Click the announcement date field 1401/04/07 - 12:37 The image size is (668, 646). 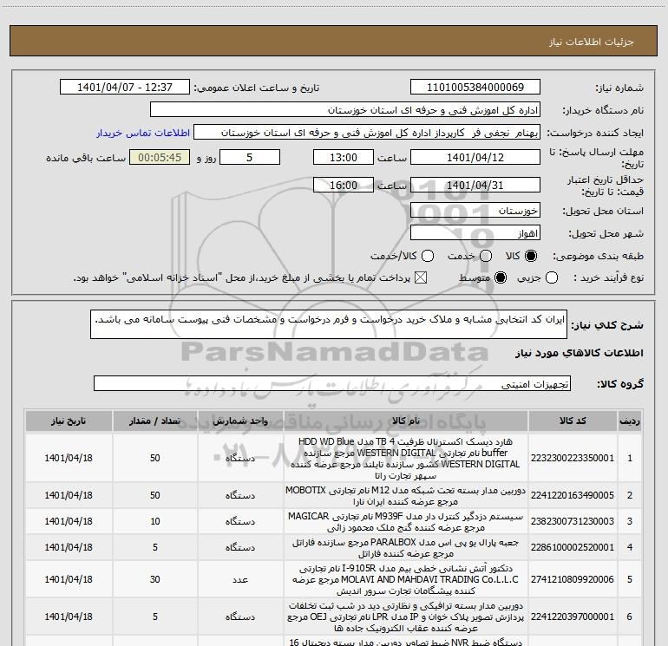click(125, 88)
